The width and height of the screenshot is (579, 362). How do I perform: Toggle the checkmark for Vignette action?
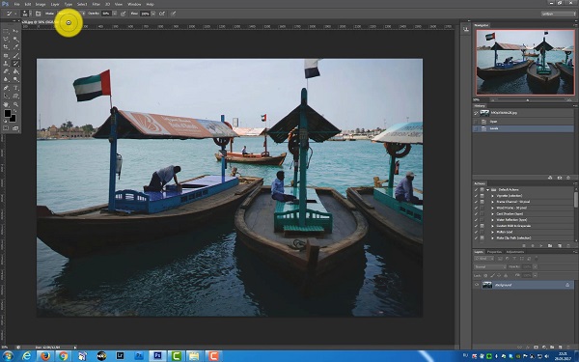476,195
